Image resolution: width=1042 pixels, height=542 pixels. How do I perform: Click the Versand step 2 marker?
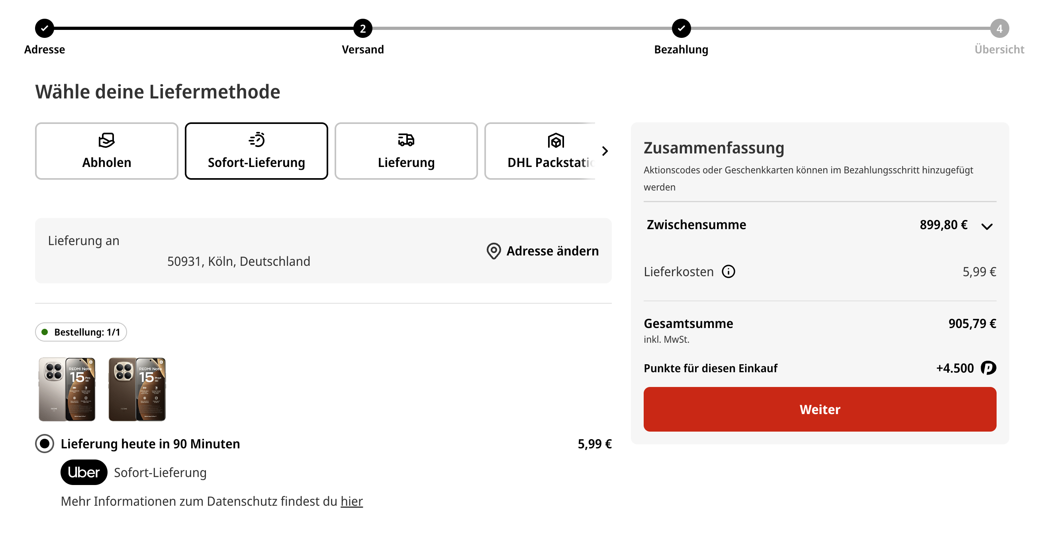point(362,28)
